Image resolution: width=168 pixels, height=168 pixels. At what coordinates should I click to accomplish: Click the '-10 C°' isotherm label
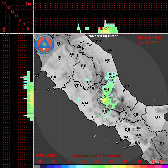pos(103,28)
